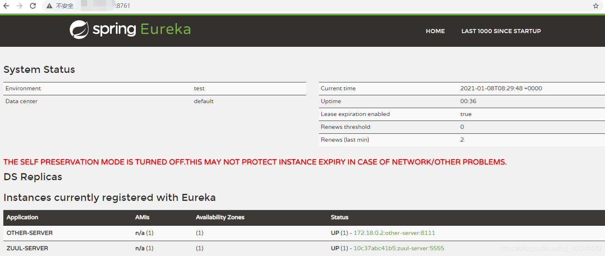Image resolution: width=605 pixels, height=256 pixels.
Task: Click the Availability Zones (1) cell for OTHER-SERVER
Action: (x=200, y=233)
